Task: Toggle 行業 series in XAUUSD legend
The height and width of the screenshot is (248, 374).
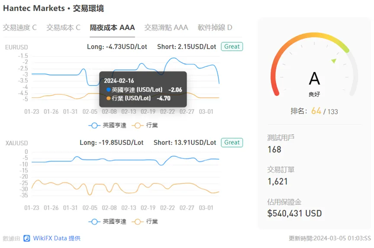Action: pos(145,222)
